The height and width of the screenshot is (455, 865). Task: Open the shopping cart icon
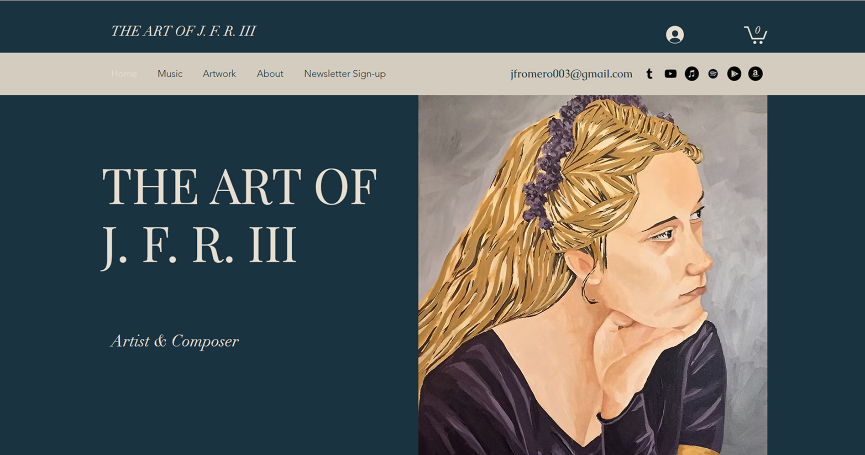pos(755,35)
